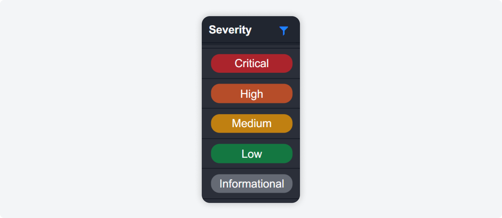The height and width of the screenshot is (218, 502).
Task: Click the amber Medium severity badge
Action: 251,123
